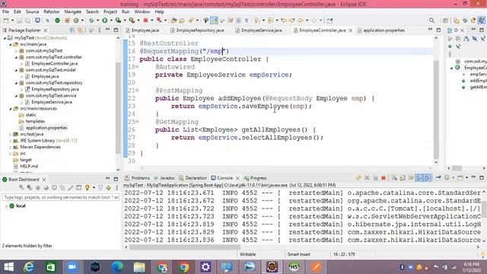
Task: Click the stop icon in Boot Dashboard toolbar
Action: [38, 188]
